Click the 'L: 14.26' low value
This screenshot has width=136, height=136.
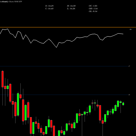point(71,9)
